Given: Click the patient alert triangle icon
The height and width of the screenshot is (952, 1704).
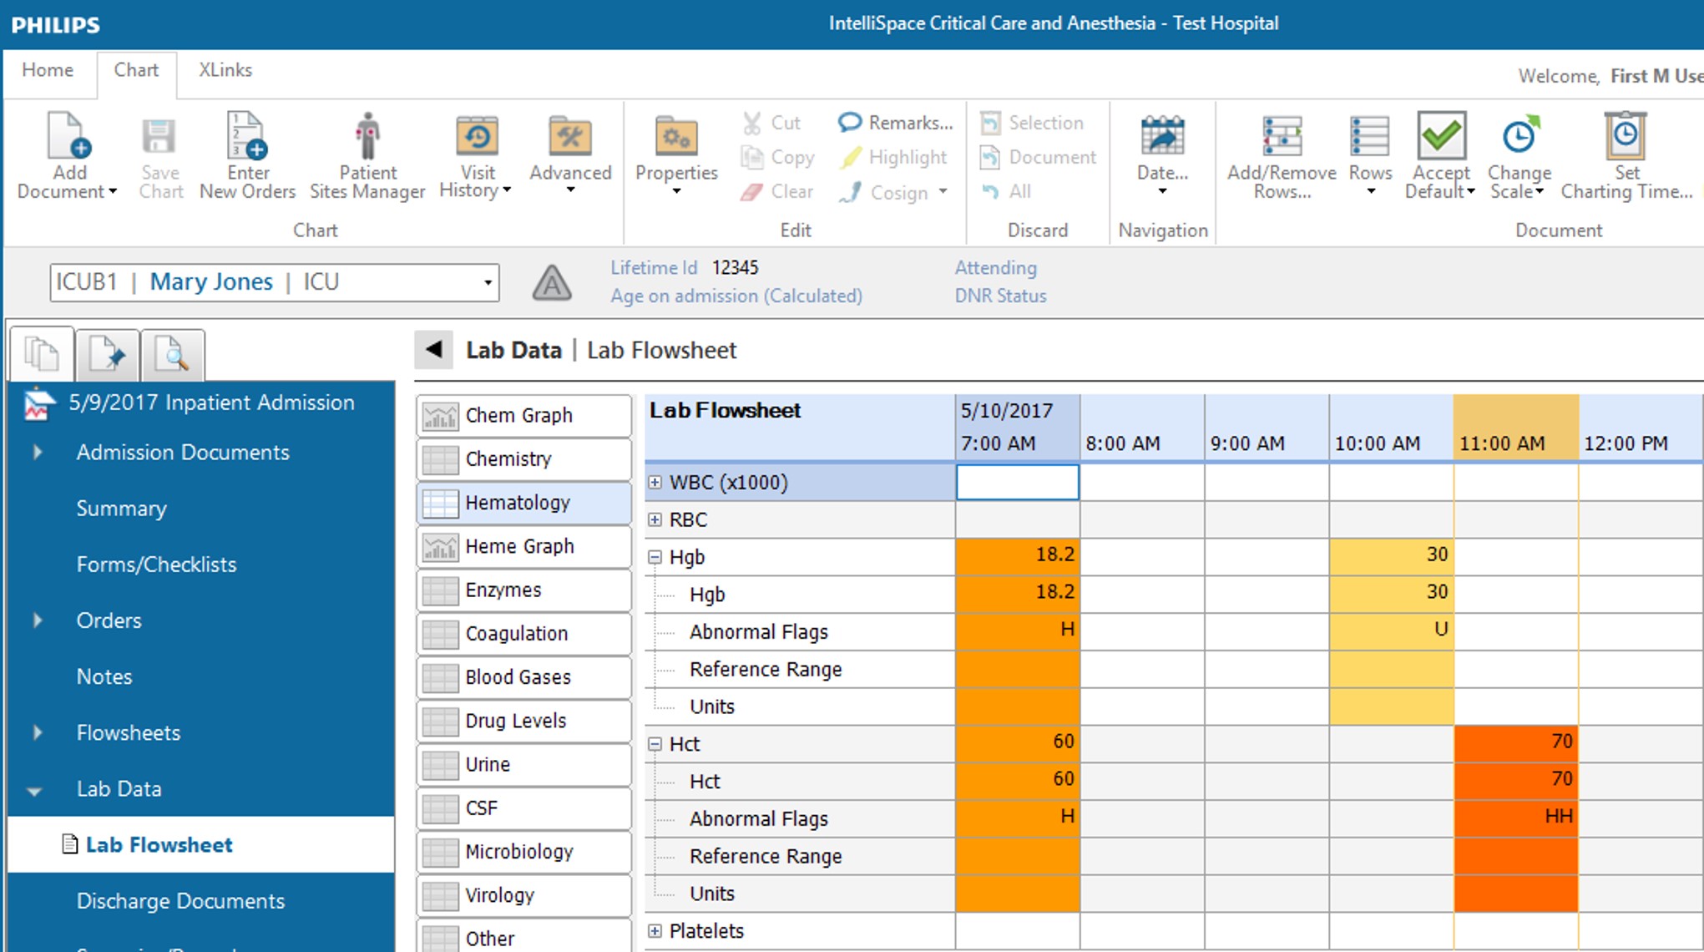Looking at the screenshot, I should [552, 283].
